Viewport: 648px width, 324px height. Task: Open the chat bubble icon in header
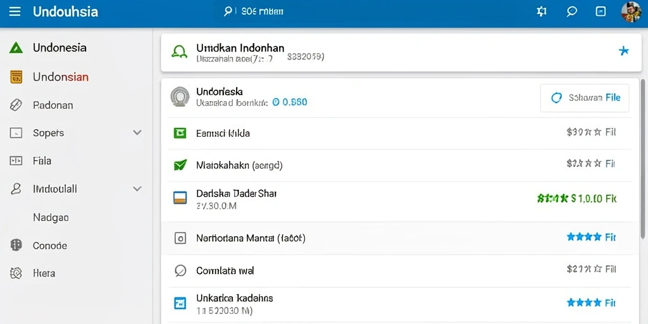click(x=571, y=11)
